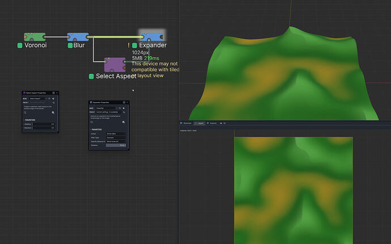391x244 pixels.
Task: Edit the Name field in Expander Properties
Action: click(107, 108)
